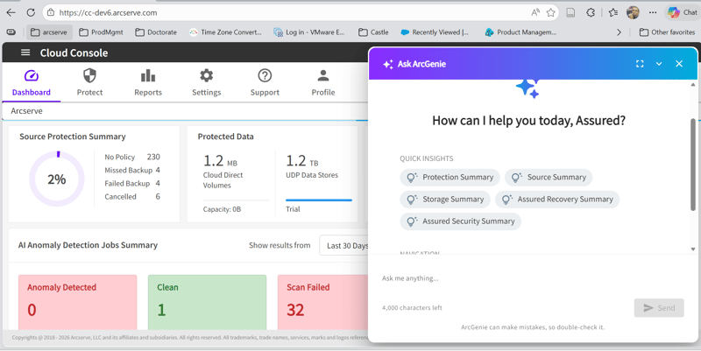Open the Doctorate bookmark folder
The height and width of the screenshot is (351, 701).
[156, 32]
